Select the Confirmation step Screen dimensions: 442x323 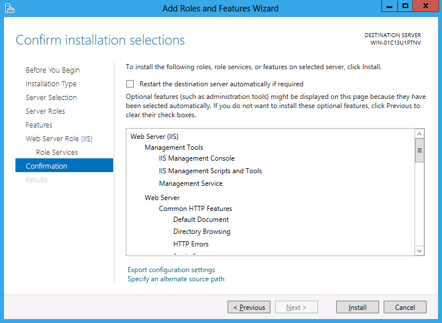pos(64,165)
